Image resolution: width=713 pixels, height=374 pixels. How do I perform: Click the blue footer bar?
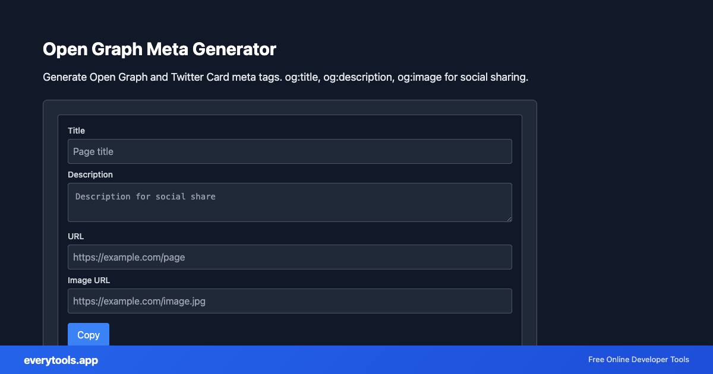(356, 360)
